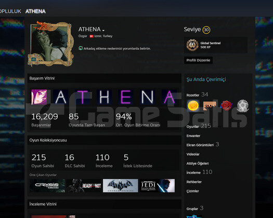Click the İnceleme Vitrini section header
The image size is (273, 218).
click(105, 204)
